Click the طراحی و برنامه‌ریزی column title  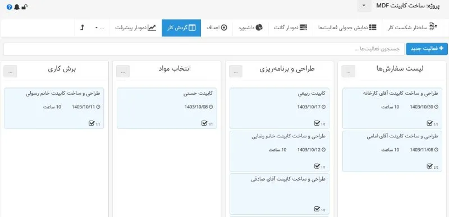pyautogui.click(x=287, y=69)
